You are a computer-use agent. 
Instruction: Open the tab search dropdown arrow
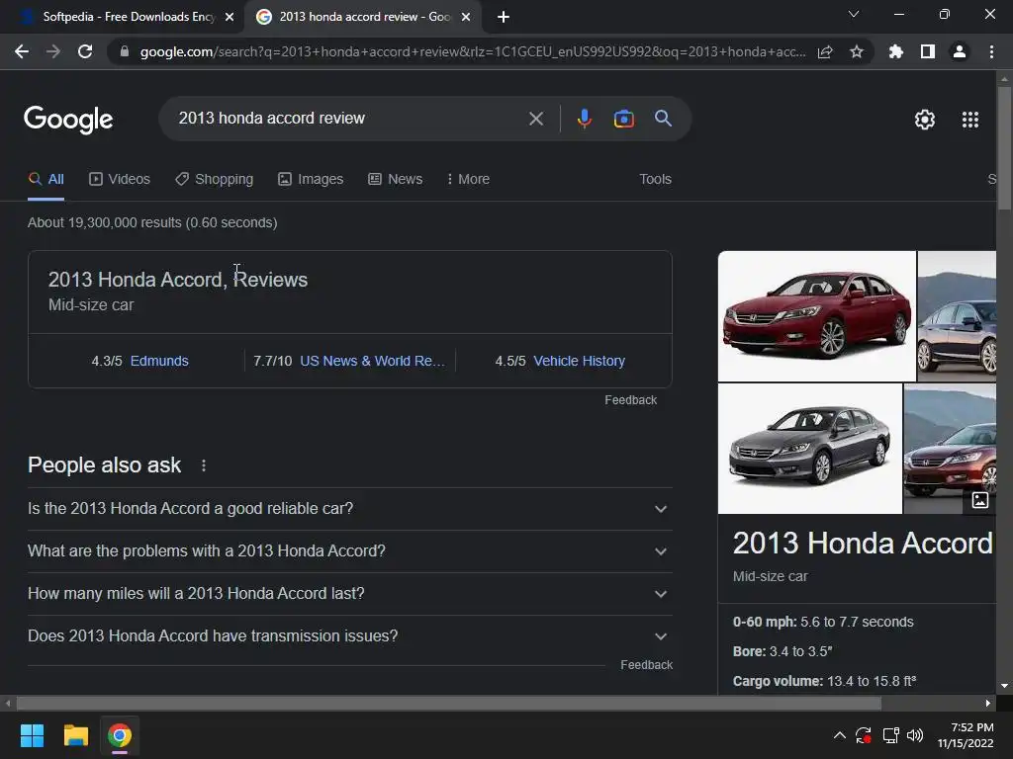pos(854,14)
